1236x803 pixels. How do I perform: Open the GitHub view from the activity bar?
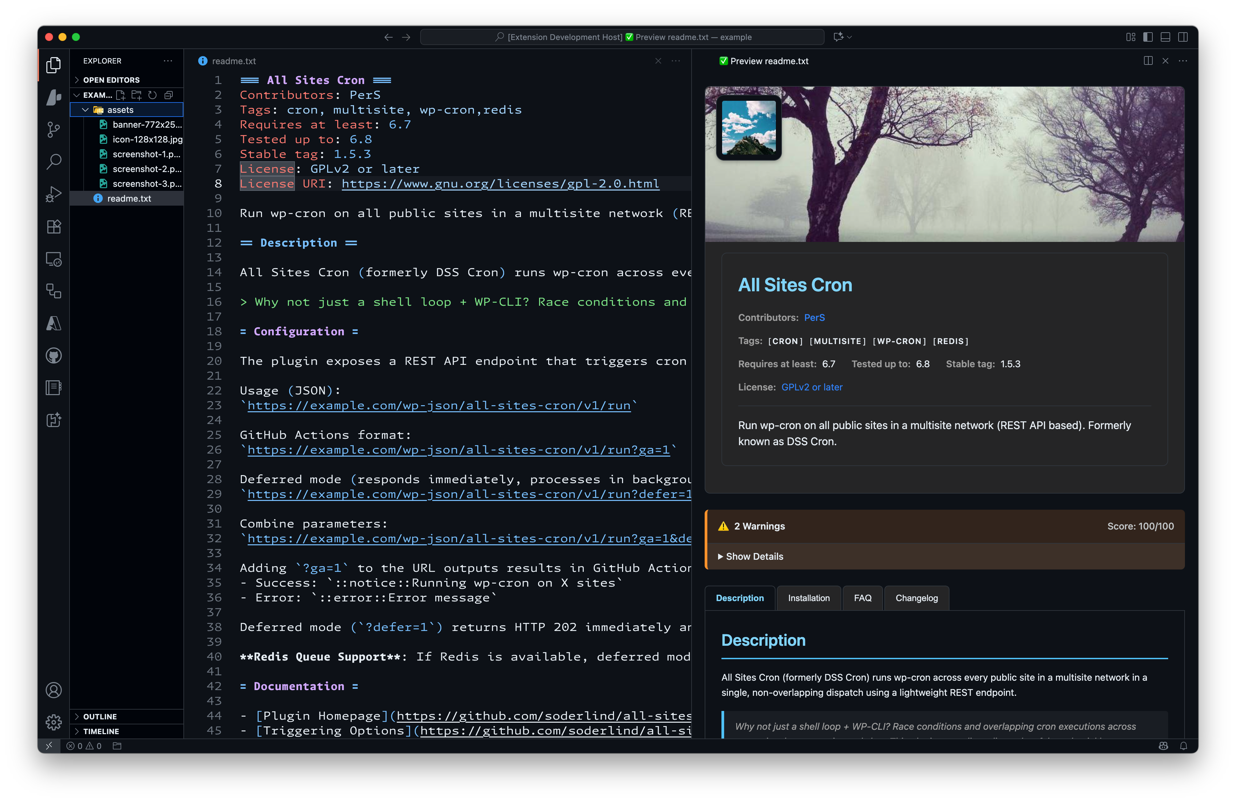click(x=53, y=355)
